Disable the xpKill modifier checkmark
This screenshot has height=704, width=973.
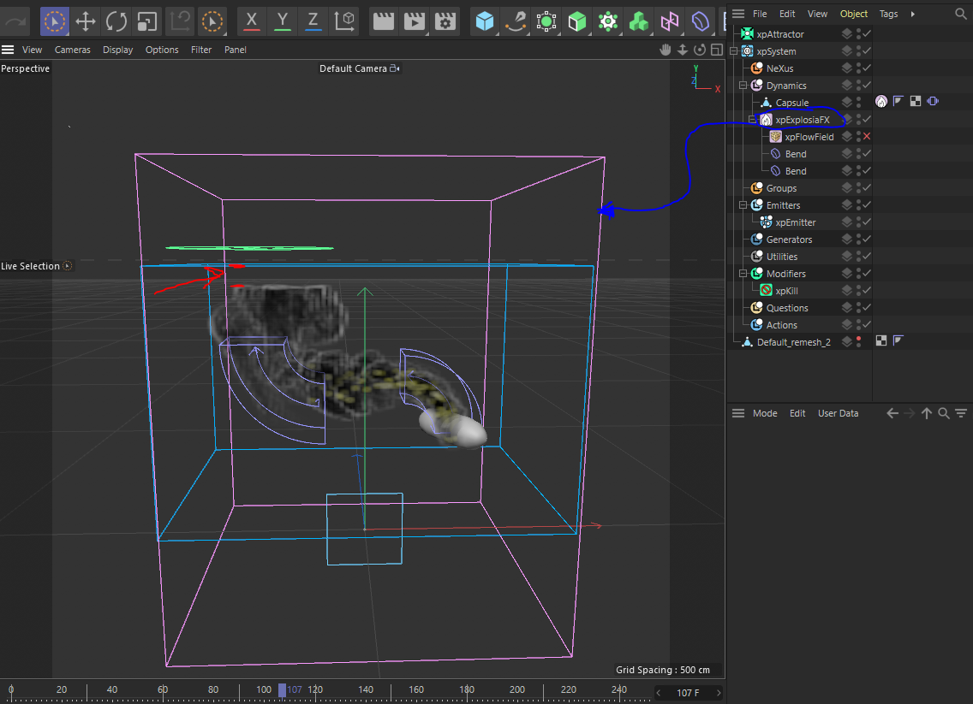click(867, 291)
